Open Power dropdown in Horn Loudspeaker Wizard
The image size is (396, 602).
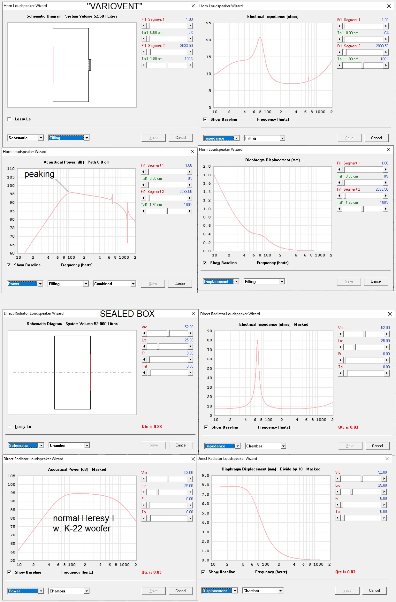[x=25, y=284]
